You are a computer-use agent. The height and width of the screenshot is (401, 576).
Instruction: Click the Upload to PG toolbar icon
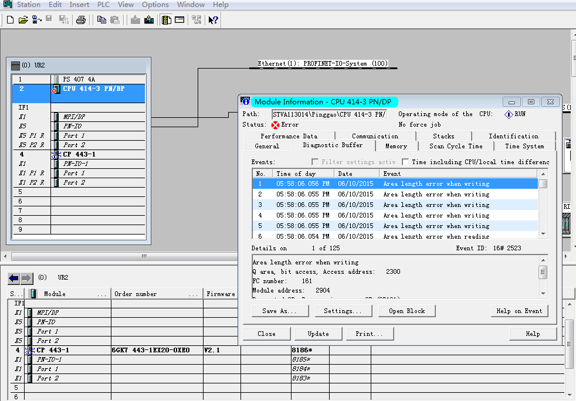coord(149,20)
